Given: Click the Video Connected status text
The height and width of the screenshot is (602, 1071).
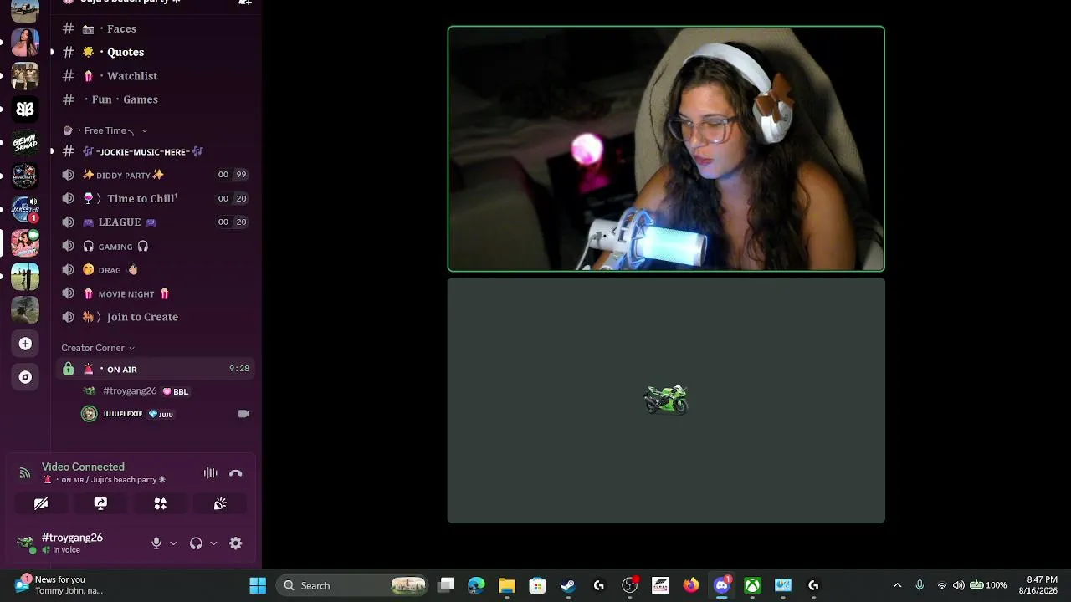Looking at the screenshot, I should 83,467.
